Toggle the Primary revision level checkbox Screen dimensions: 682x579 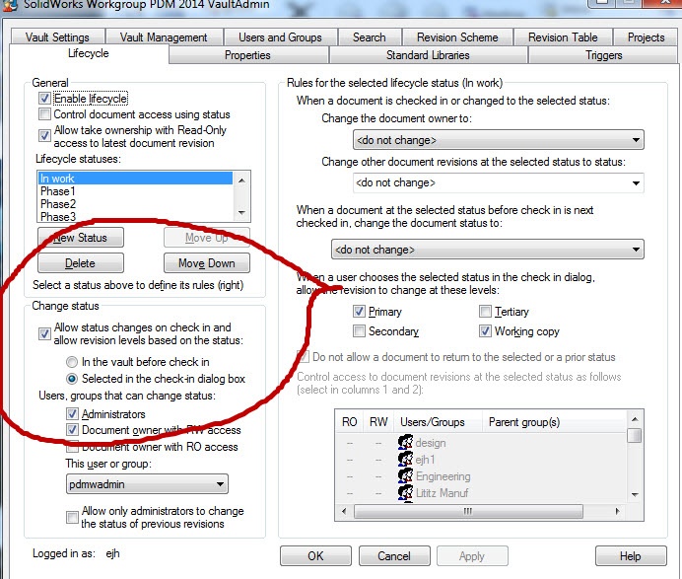point(359,312)
